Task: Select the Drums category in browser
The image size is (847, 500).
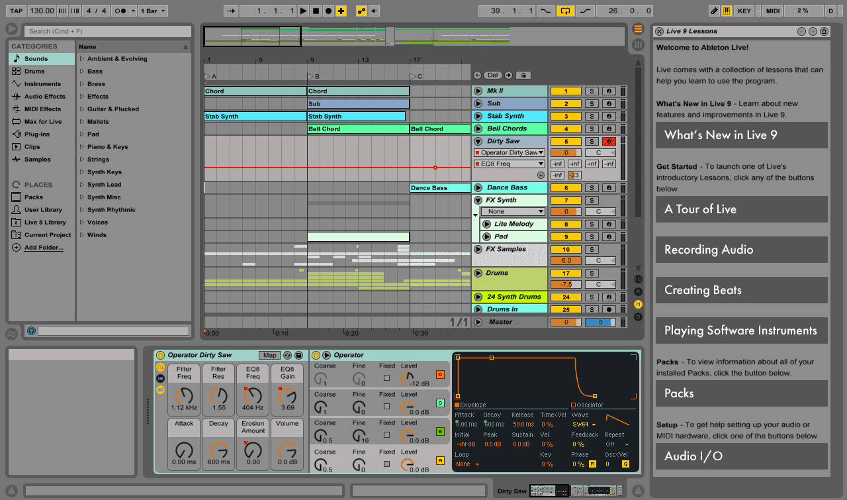Action: 42,72
